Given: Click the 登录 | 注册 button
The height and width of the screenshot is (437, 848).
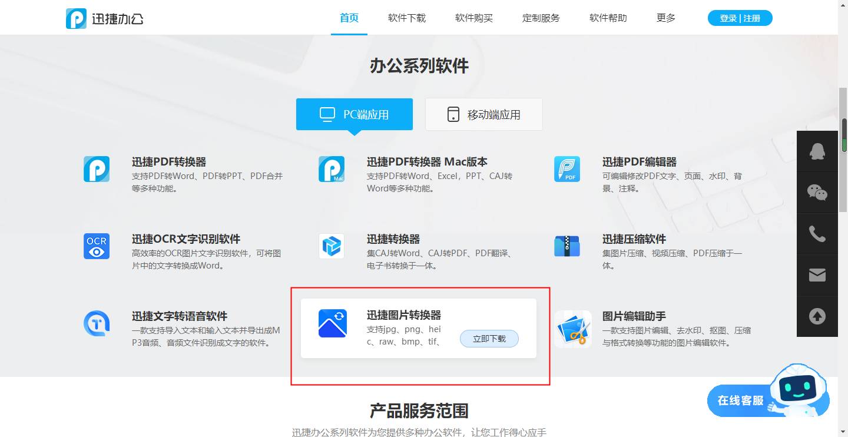Looking at the screenshot, I should pyautogui.click(x=740, y=18).
